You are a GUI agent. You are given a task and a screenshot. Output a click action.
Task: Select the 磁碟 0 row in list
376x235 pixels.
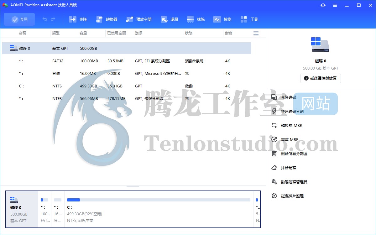(126, 48)
